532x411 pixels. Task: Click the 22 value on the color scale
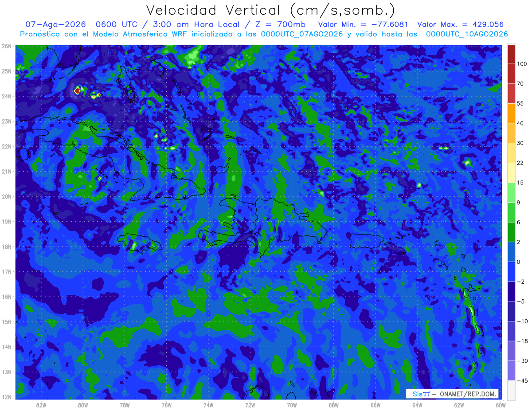(520, 163)
